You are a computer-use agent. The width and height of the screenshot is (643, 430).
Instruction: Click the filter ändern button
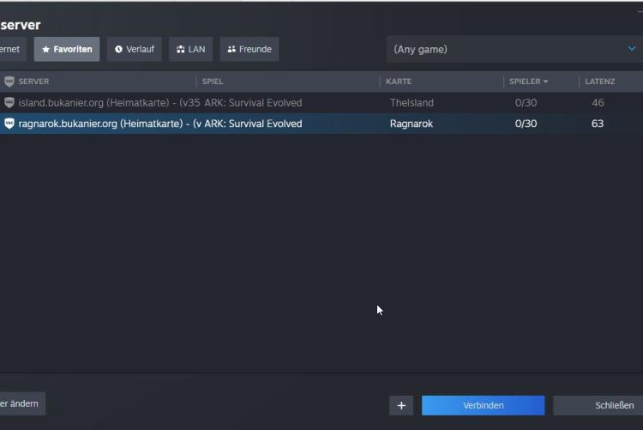21,403
